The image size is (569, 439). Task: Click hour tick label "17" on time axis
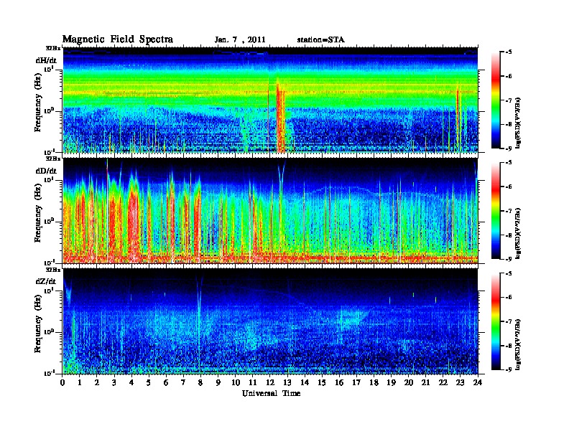(x=356, y=382)
